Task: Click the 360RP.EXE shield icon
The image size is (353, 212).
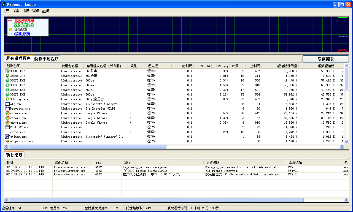Action: tap(7, 71)
